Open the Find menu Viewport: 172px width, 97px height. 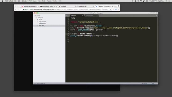[x=30, y=1]
